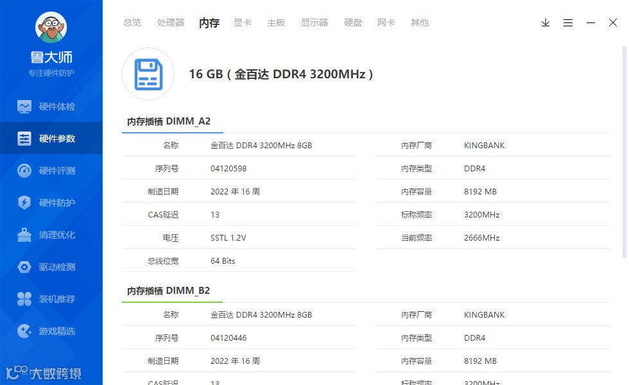
Task: Open 清理优化 broom icon
Action: pyautogui.click(x=24, y=235)
